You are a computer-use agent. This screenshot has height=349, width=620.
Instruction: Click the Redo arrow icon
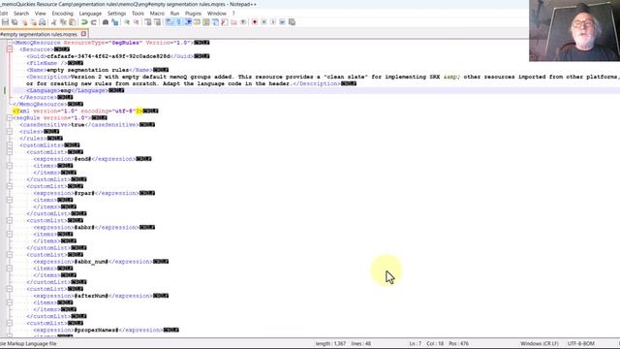(x=94, y=22)
